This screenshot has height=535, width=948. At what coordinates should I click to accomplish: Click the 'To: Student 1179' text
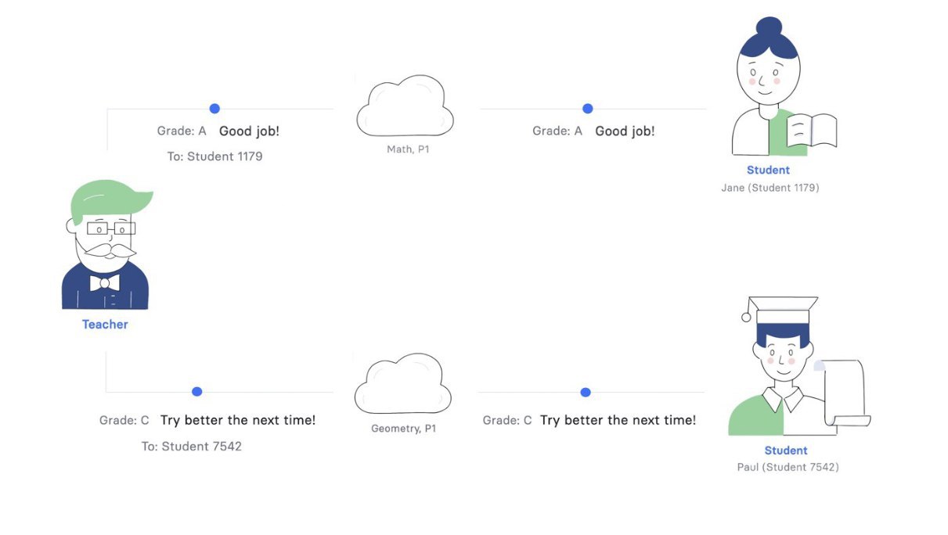(214, 156)
